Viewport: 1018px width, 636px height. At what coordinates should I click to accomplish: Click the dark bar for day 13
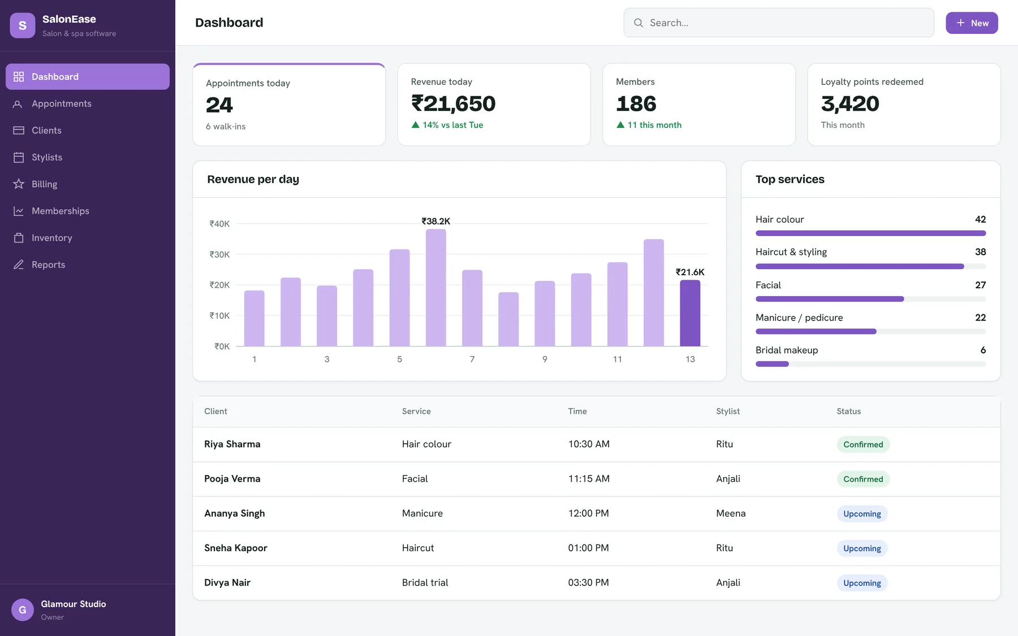click(x=690, y=313)
